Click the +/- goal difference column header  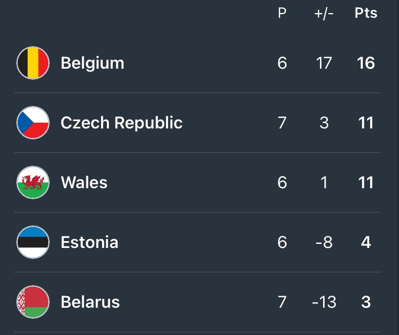point(324,13)
